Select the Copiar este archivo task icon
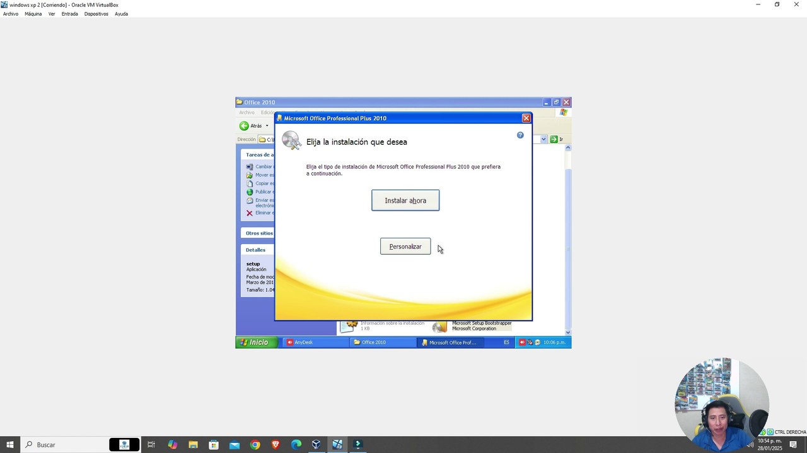Viewport: 807px width, 453px height. point(250,184)
